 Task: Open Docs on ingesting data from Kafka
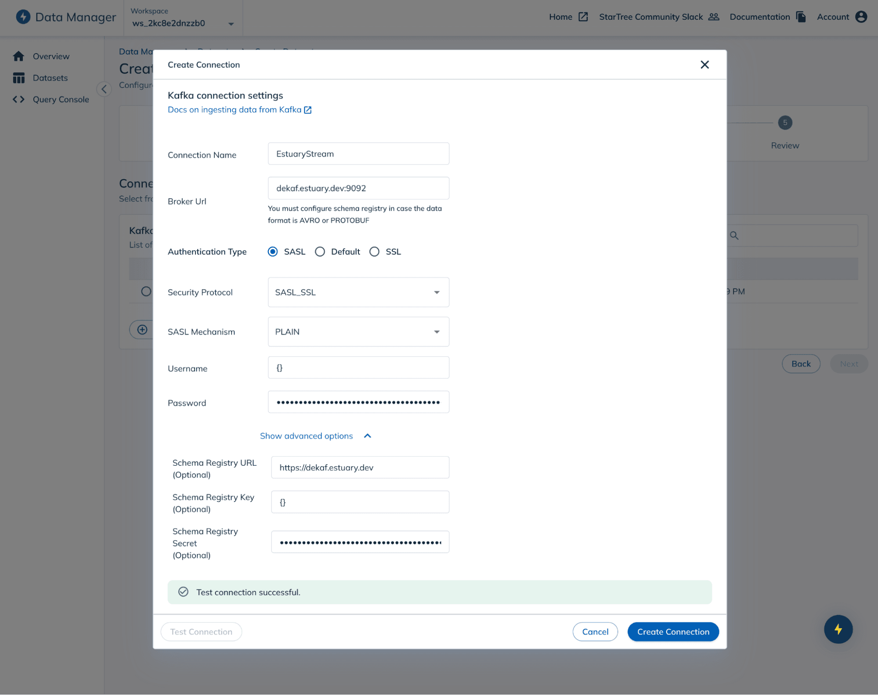(x=235, y=109)
